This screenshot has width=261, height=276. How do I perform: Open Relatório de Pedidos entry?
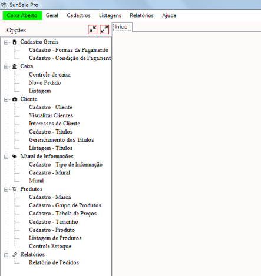(x=54, y=262)
